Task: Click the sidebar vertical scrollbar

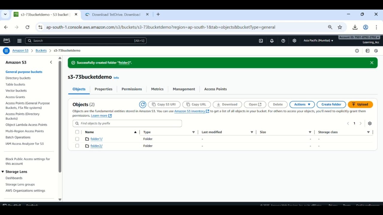Action: pos(60,116)
